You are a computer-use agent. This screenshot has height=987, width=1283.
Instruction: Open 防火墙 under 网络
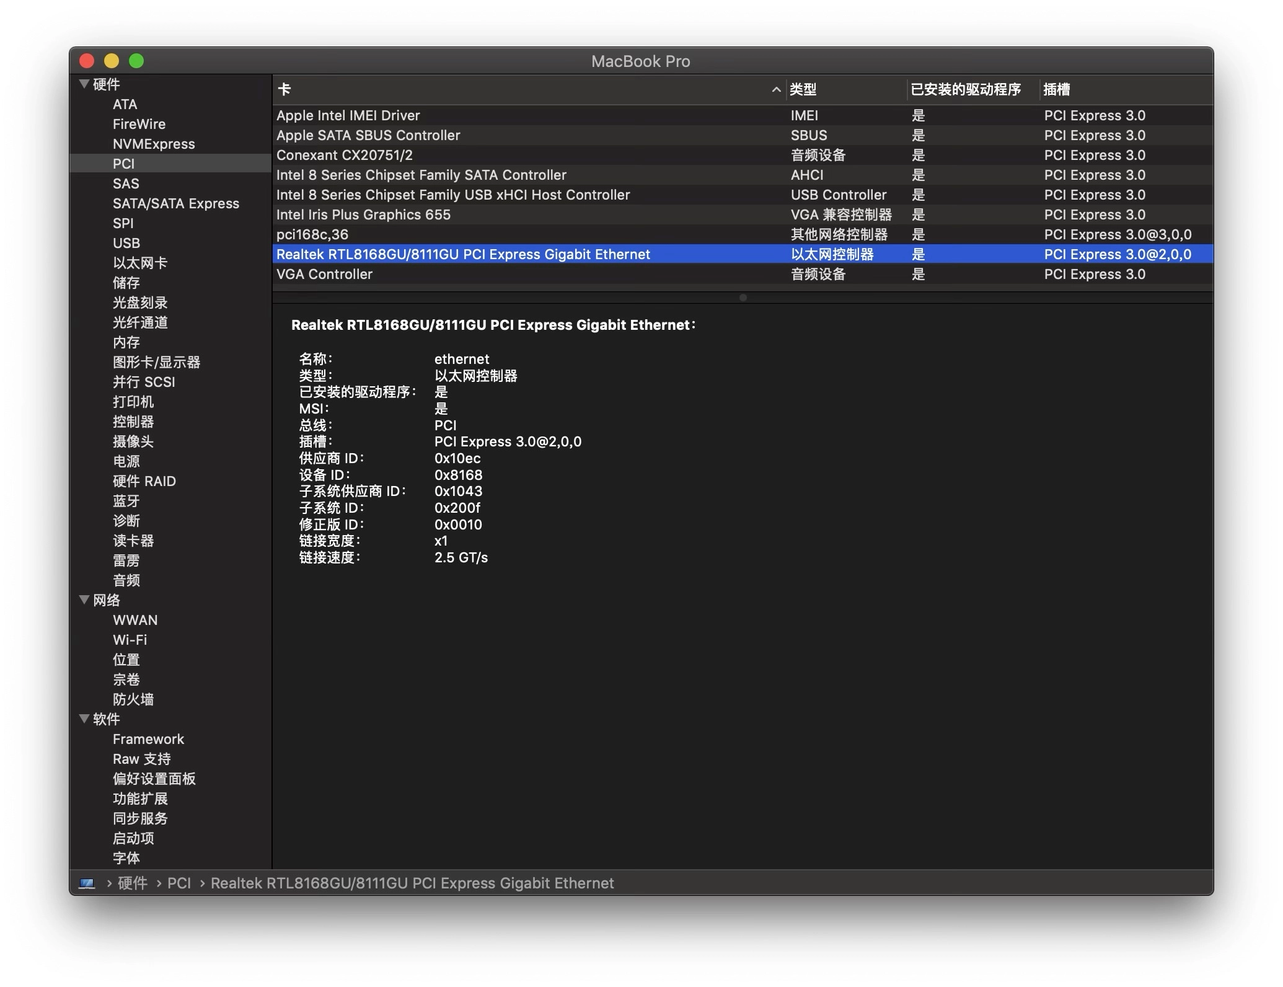[170, 699]
